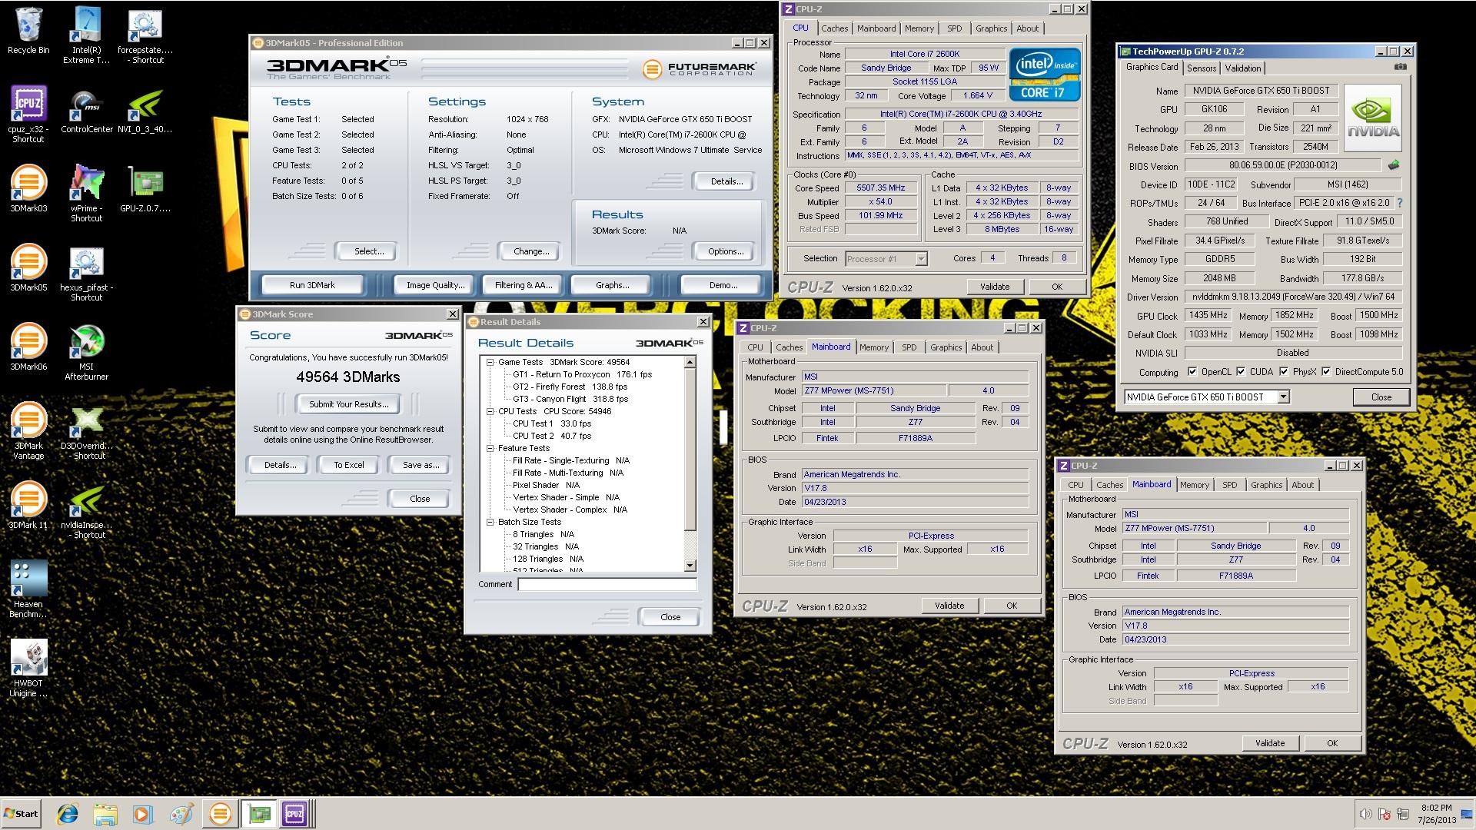Collapse Batch Size Tests tree node
The image size is (1476, 830).
(x=490, y=522)
